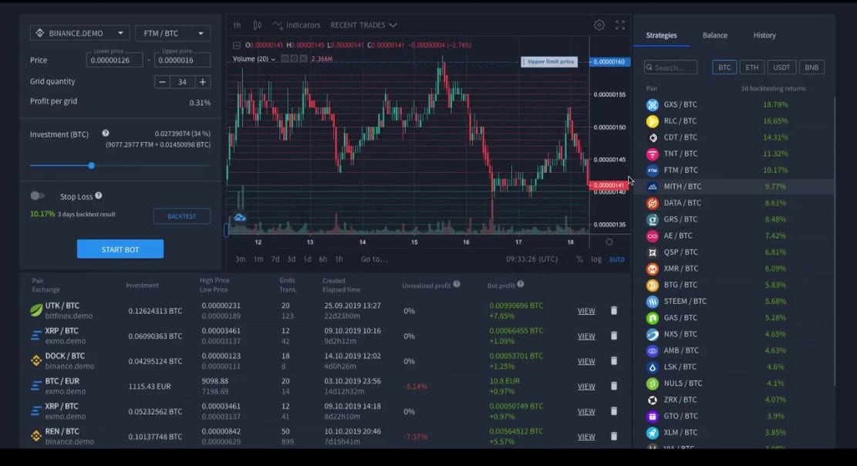
Task: Filter strategies by ETH
Action: pyautogui.click(x=751, y=67)
